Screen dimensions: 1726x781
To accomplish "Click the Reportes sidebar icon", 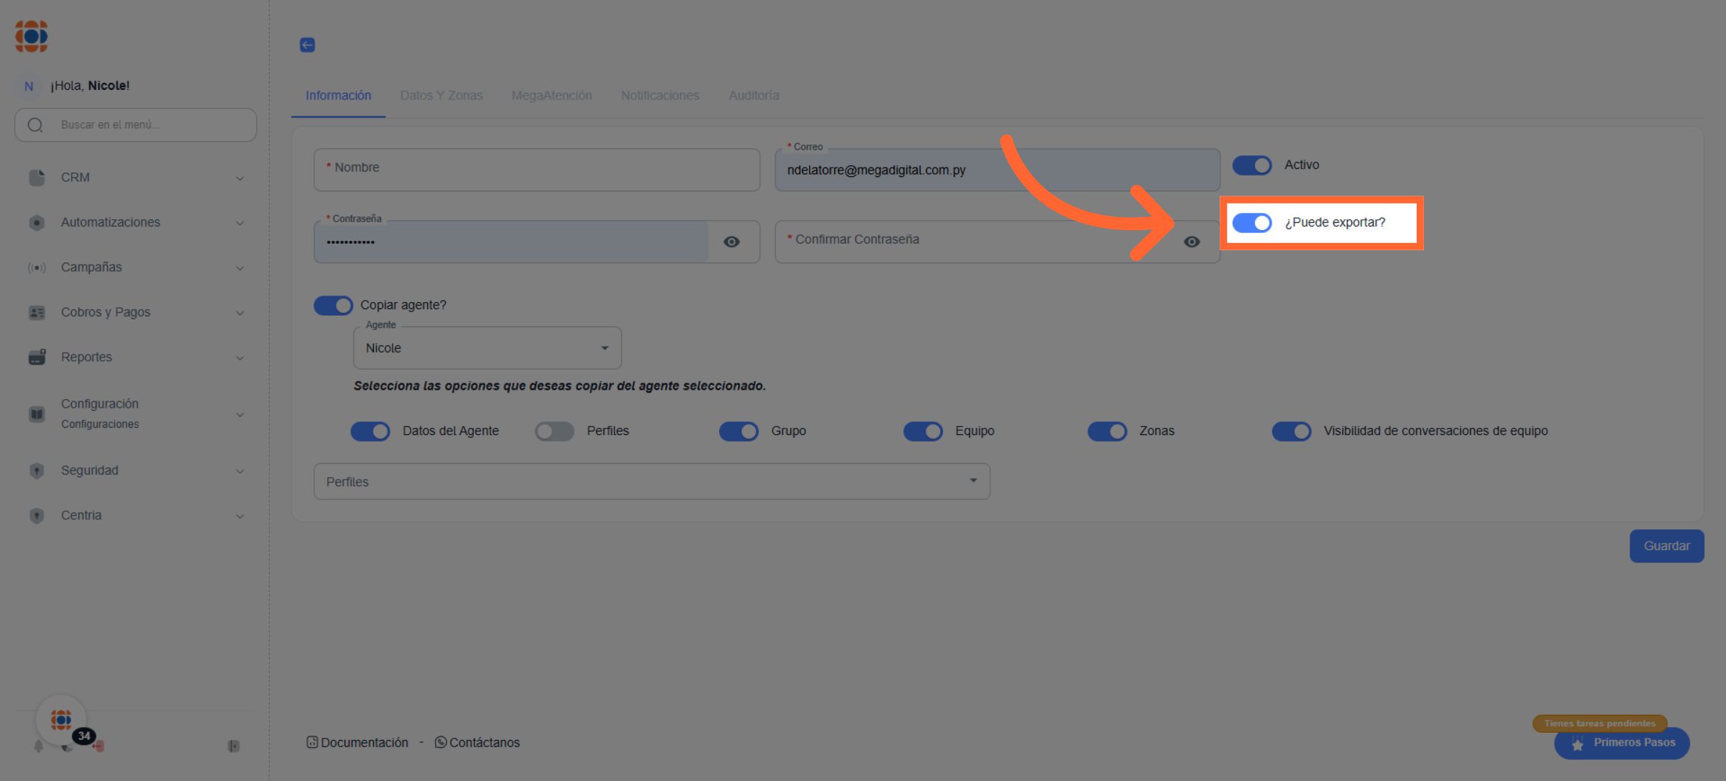I will 37,357.
